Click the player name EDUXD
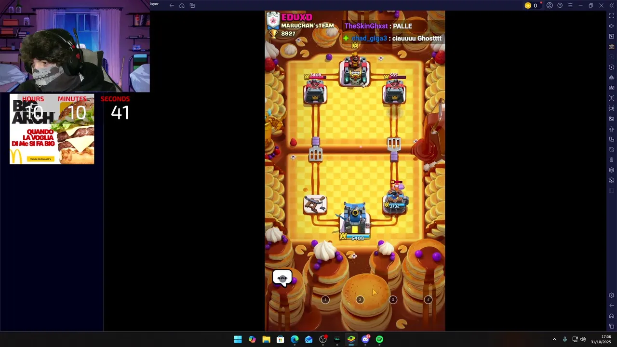 [x=296, y=17]
